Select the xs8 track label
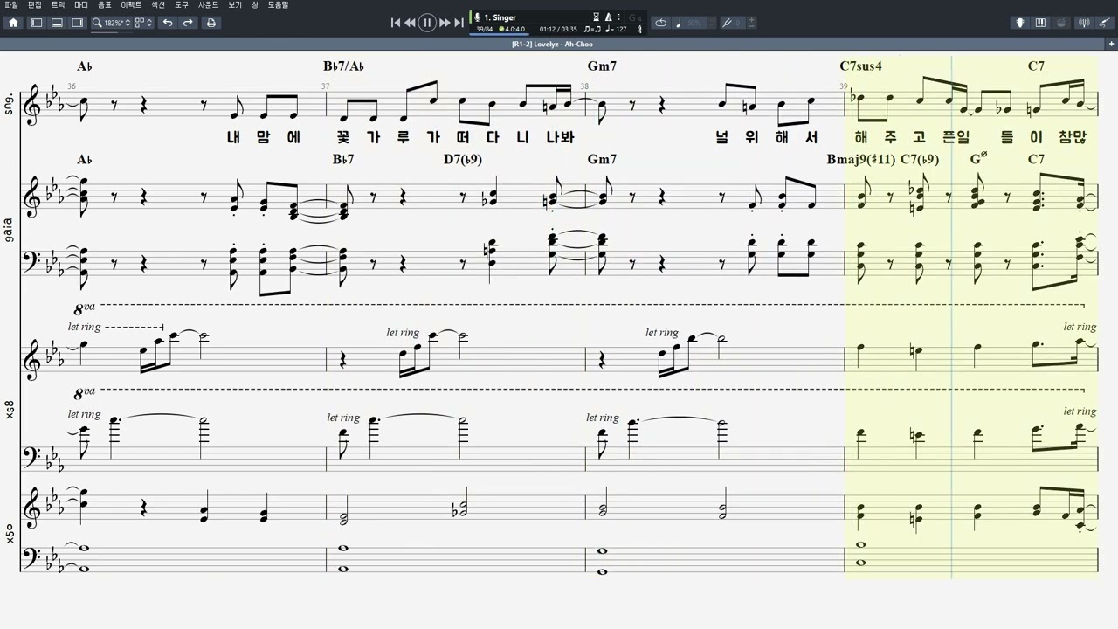 tap(10, 408)
